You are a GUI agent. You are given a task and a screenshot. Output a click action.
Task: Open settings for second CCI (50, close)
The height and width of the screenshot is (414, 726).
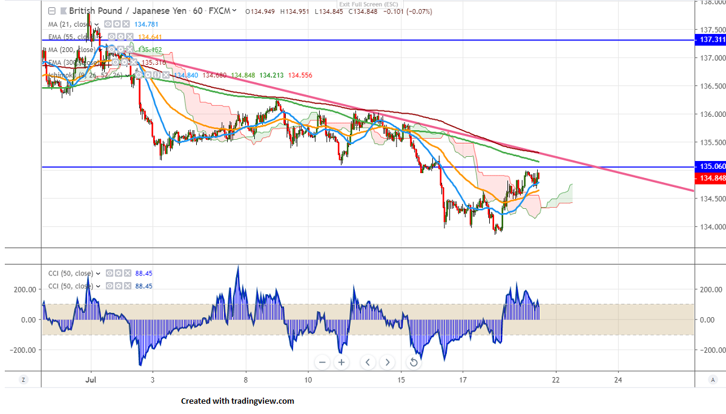click(x=119, y=286)
